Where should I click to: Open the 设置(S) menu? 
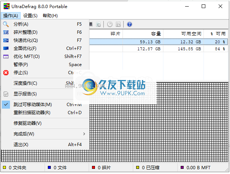[30, 16]
